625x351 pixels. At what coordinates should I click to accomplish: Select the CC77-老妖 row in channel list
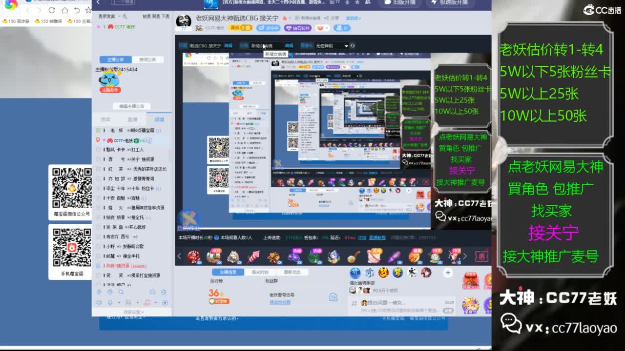(x=132, y=140)
